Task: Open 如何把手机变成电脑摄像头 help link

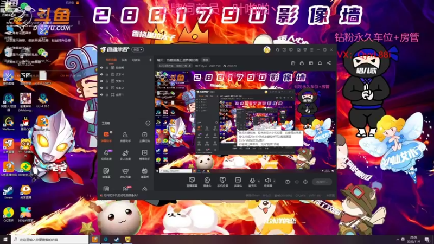Action: pyautogui.click(x=121, y=195)
